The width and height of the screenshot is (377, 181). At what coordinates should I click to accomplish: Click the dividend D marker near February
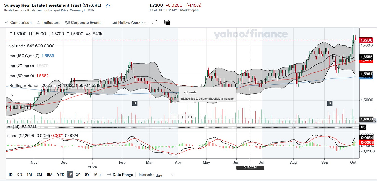point(134,103)
